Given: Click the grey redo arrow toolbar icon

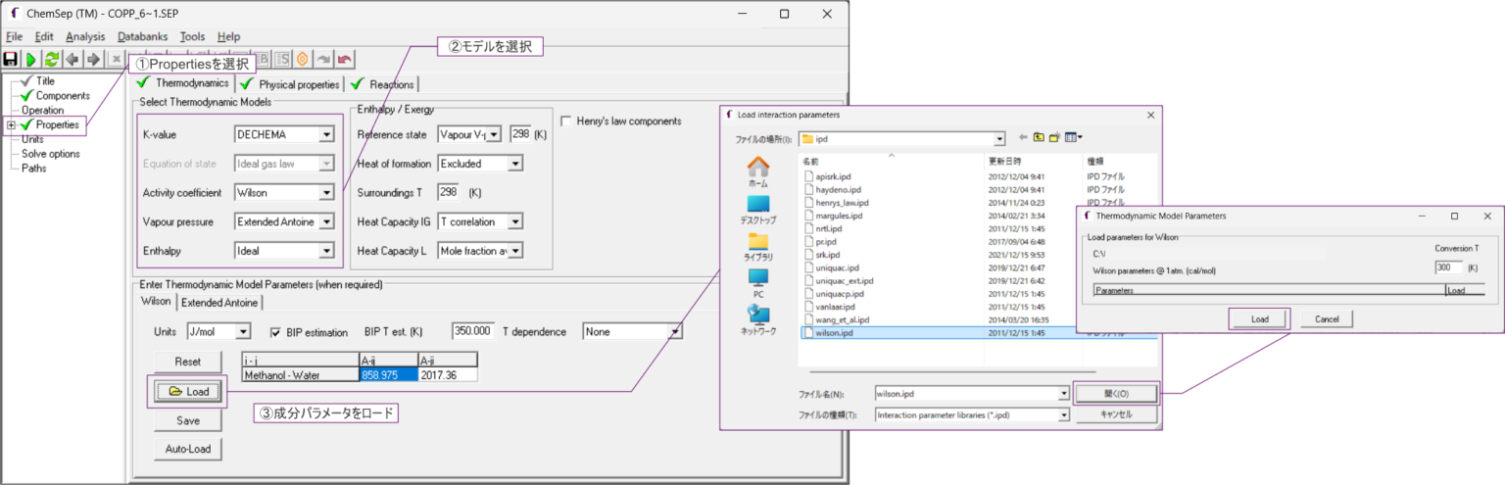Looking at the screenshot, I should pyautogui.click(x=323, y=59).
